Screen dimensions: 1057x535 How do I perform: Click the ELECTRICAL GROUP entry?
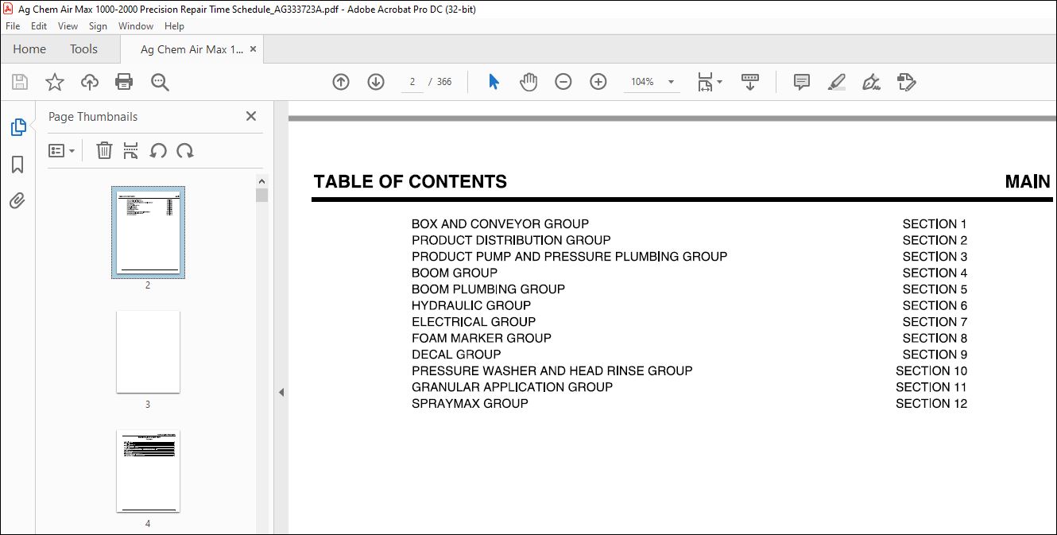(474, 322)
